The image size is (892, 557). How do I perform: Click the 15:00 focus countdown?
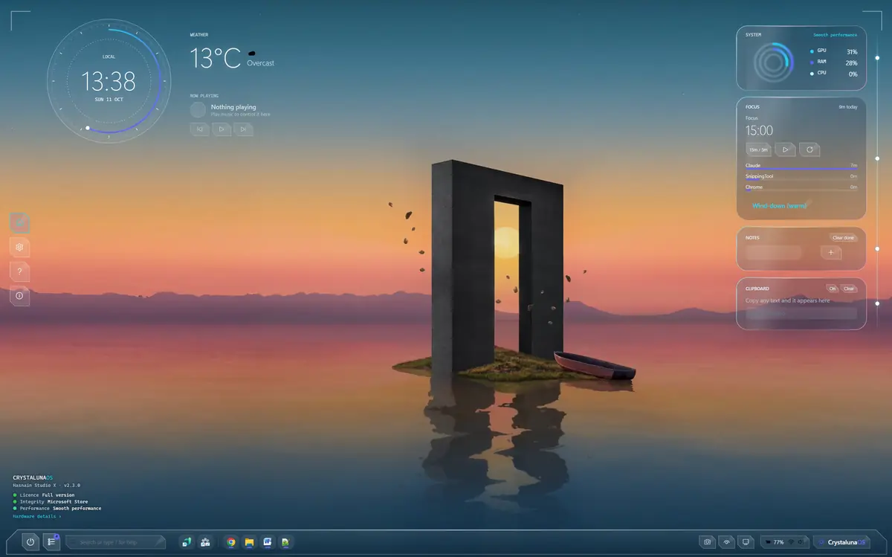[760, 131]
